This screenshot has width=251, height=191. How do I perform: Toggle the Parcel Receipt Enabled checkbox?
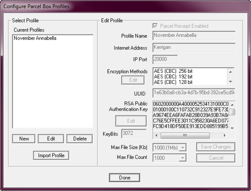tap(156, 26)
